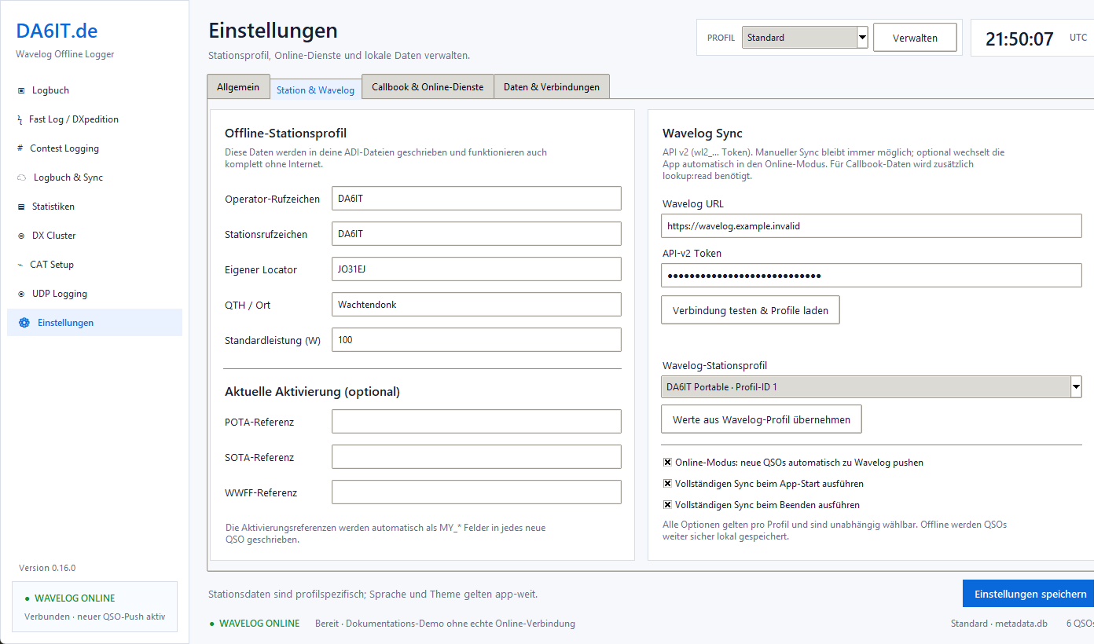Click the API-v2 Token field

[x=872, y=275]
